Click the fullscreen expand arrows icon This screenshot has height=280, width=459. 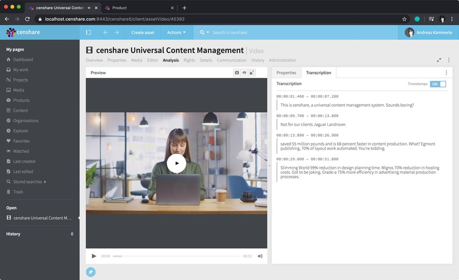[x=439, y=60]
